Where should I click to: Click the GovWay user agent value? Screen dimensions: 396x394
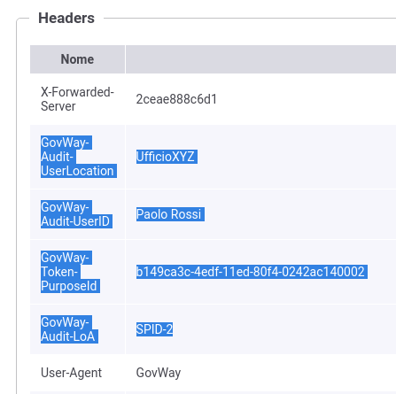159,373
